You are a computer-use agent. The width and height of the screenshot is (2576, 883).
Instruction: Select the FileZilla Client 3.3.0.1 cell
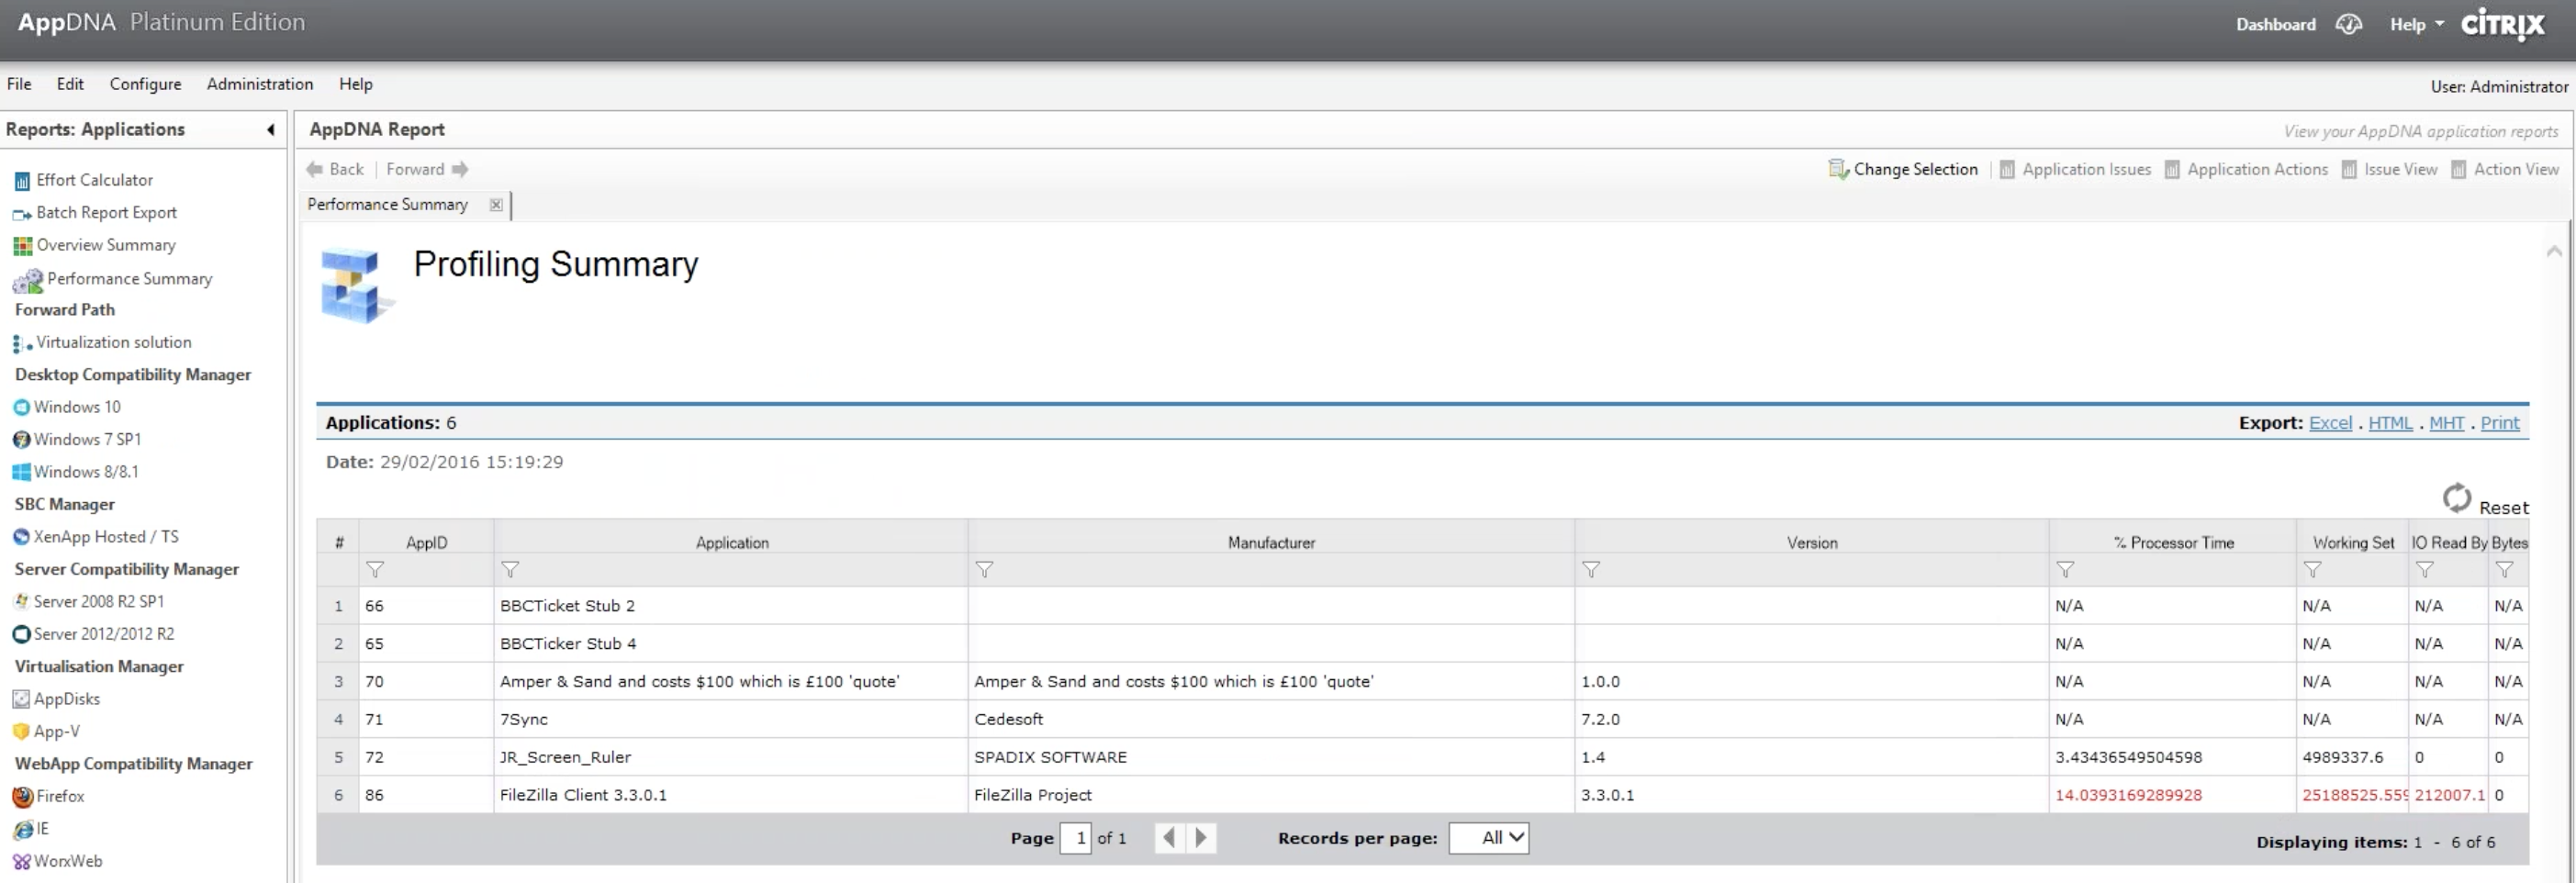pos(730,796)
